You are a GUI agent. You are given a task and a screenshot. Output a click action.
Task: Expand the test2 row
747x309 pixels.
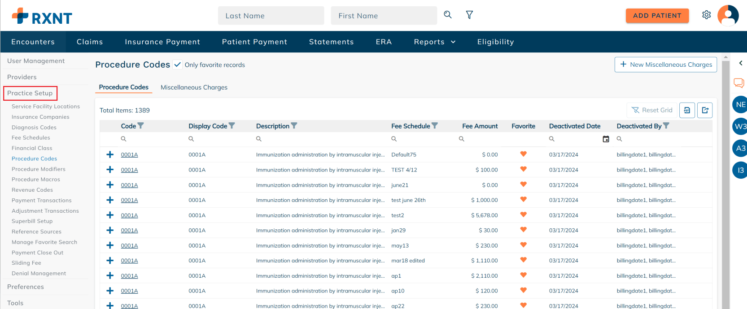tap(110, 215)
